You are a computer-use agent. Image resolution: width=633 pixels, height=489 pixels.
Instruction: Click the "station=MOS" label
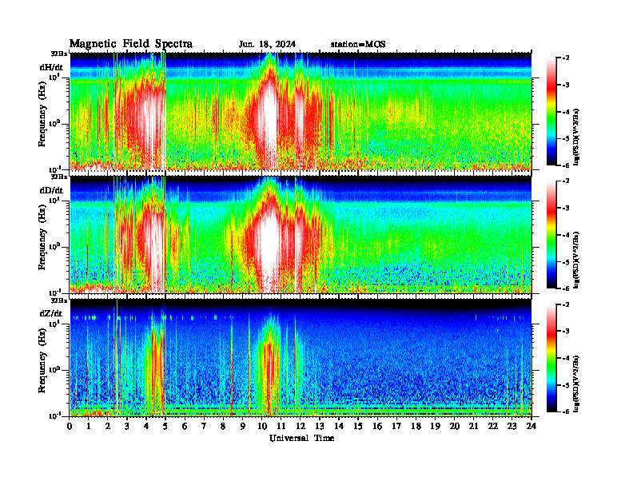click(358, 45)
